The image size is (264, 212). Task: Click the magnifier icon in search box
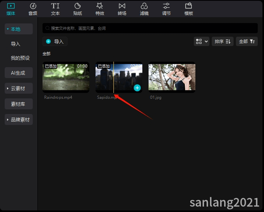48,28
